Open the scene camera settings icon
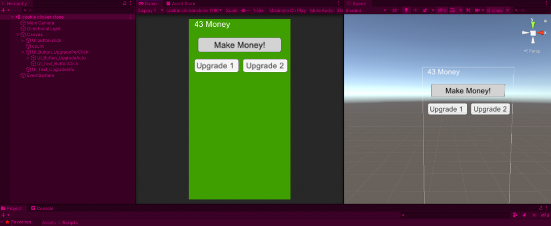 pyautogui.click(x=477, y=10)
